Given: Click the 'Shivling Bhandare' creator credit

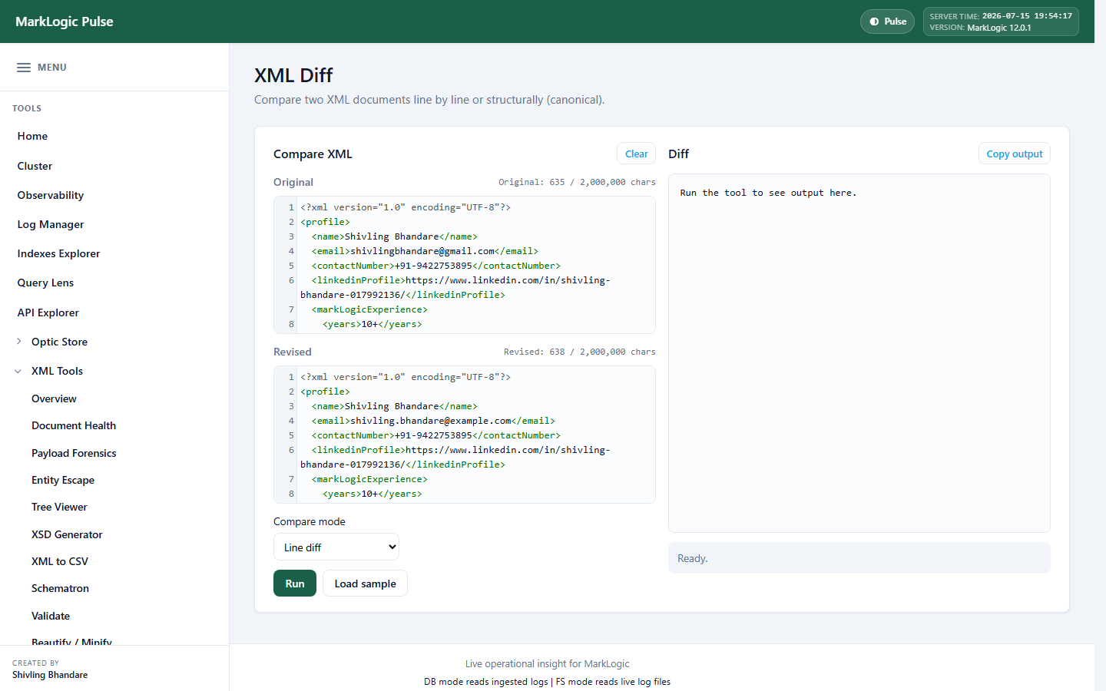Looking at the screenshot, I should click(50, 675).
